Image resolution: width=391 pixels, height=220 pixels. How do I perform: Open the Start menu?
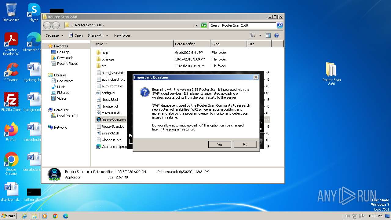pyautogui.click(x=9, y=216)
